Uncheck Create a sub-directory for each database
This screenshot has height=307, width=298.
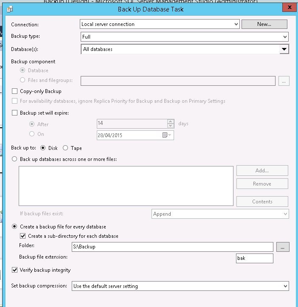click(23, 236)
